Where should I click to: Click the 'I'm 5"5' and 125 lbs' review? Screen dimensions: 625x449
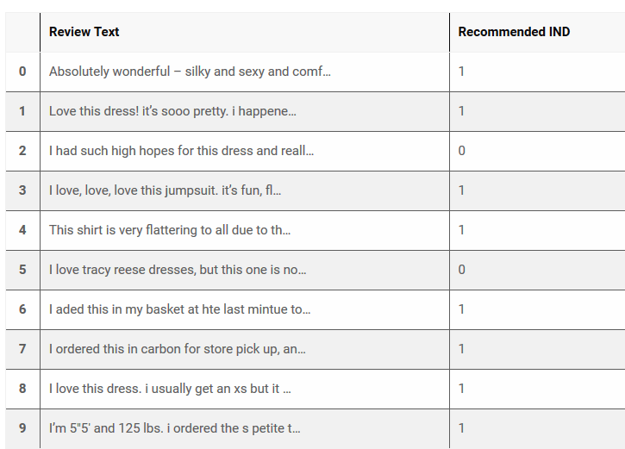(x=174, y=428)
